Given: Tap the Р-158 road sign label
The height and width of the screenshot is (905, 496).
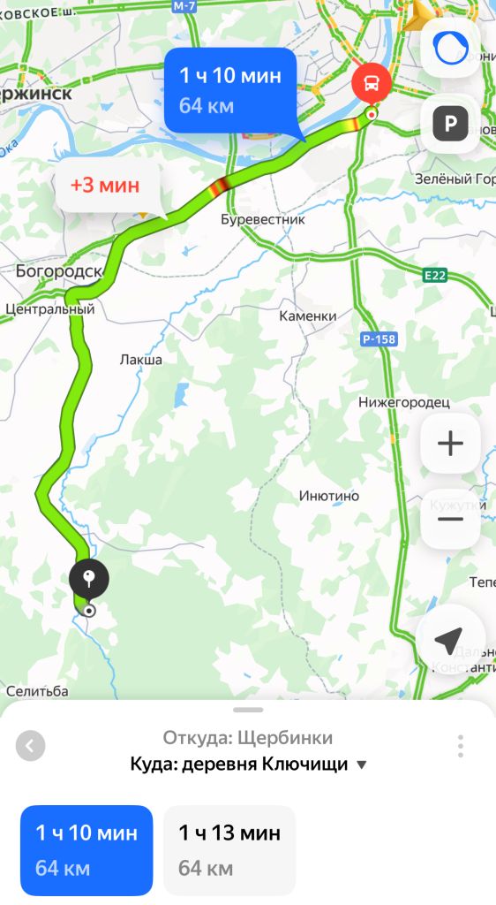Looking at the screenshot, I should point(379,338).
